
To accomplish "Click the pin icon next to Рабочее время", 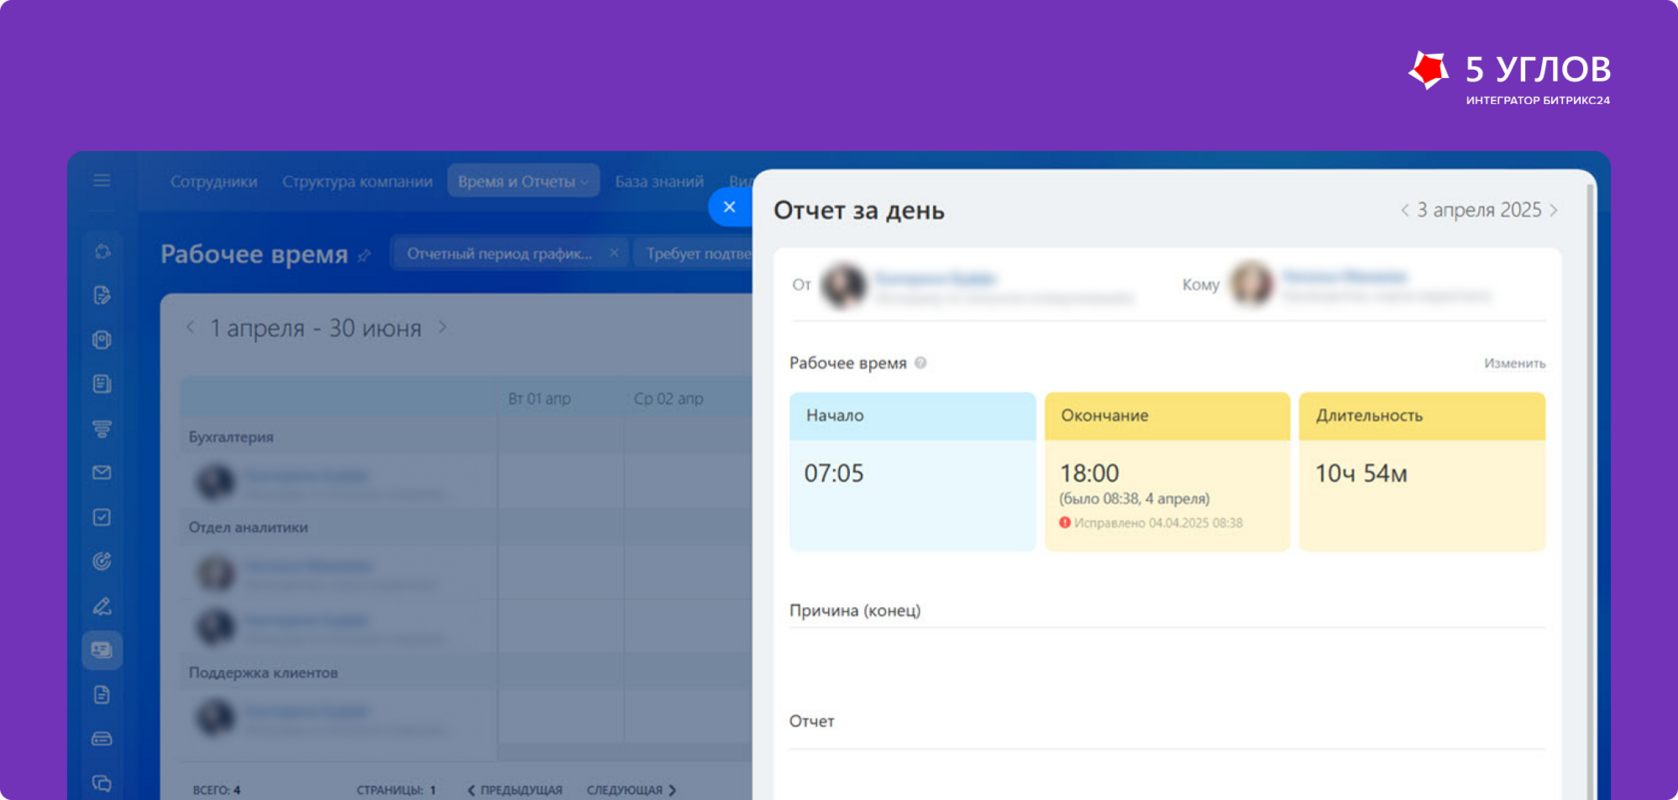I will pyautogui.click(x=365, y=256).
